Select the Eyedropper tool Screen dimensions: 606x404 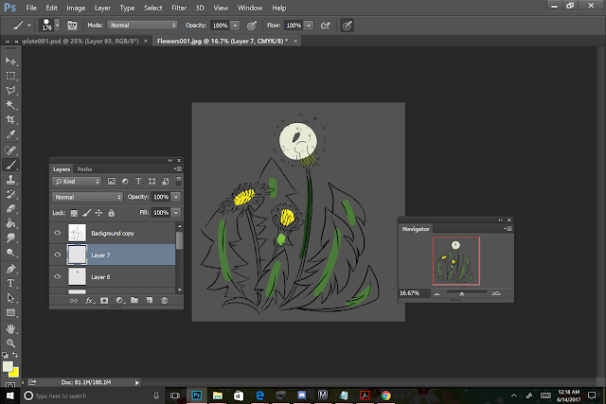click(10, 134)
